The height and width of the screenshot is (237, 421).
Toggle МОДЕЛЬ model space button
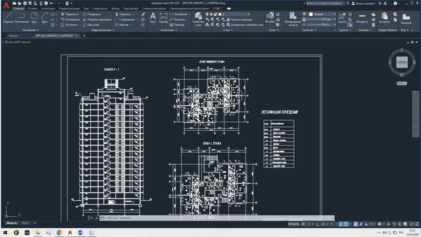pos(294,224)
